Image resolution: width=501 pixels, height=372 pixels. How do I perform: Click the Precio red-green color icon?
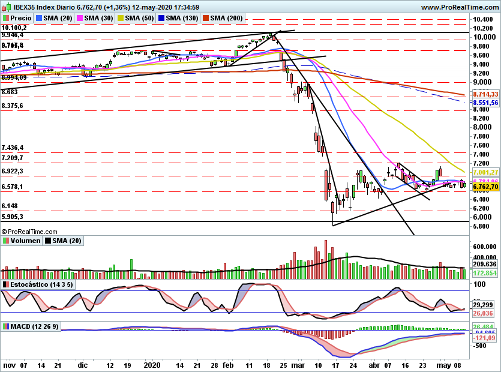(6, 19)
